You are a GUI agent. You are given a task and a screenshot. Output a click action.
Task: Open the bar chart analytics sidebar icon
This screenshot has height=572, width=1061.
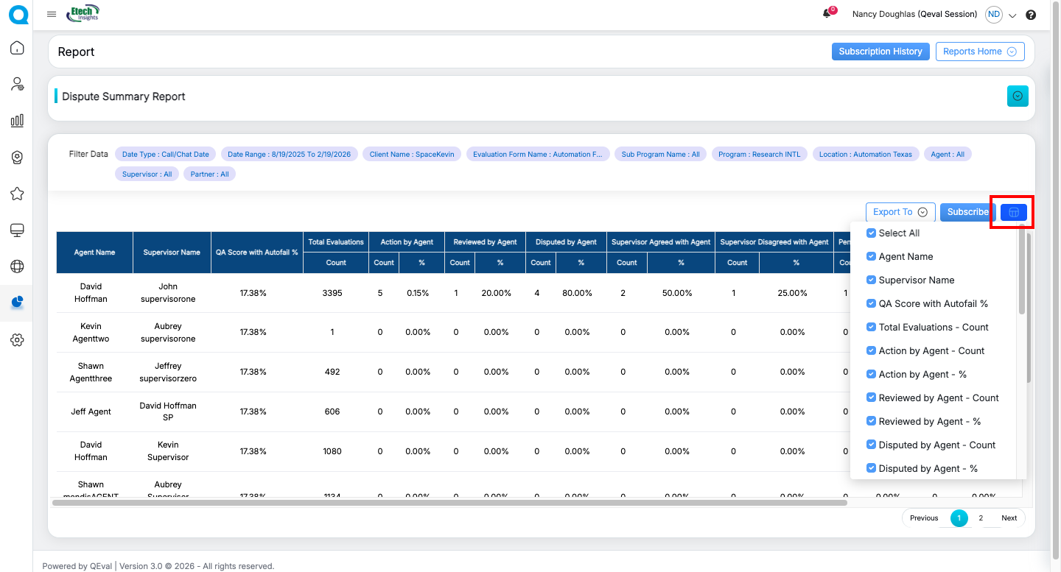point(17,121)
